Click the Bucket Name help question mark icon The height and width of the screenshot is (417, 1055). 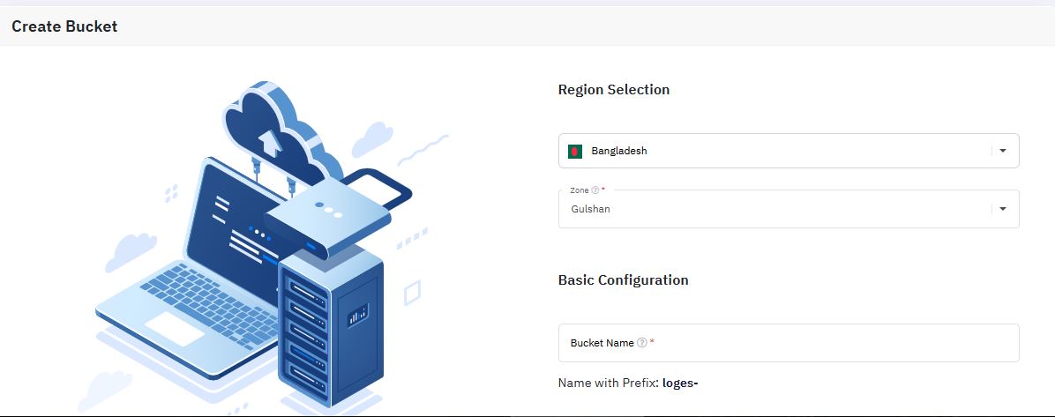coord(642,343)
